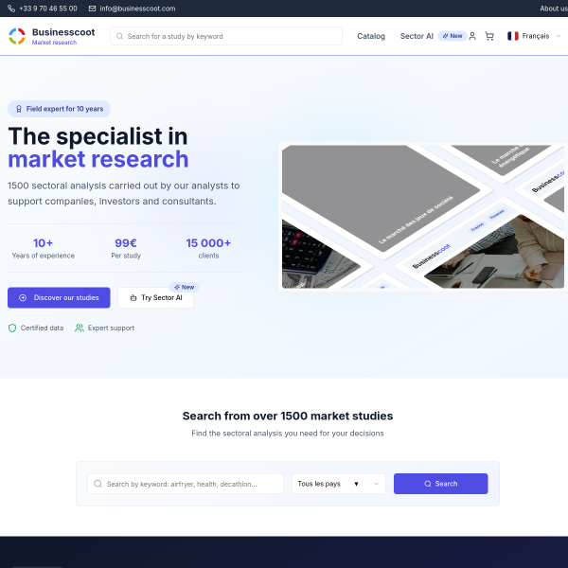568x568 pixels.
Task: Click the 15 000+ clients stat
Action: click(x=208, y=248)
